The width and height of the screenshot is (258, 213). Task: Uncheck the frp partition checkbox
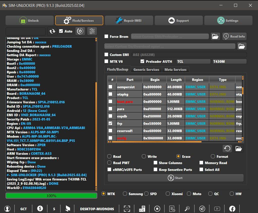coord(110,124)
